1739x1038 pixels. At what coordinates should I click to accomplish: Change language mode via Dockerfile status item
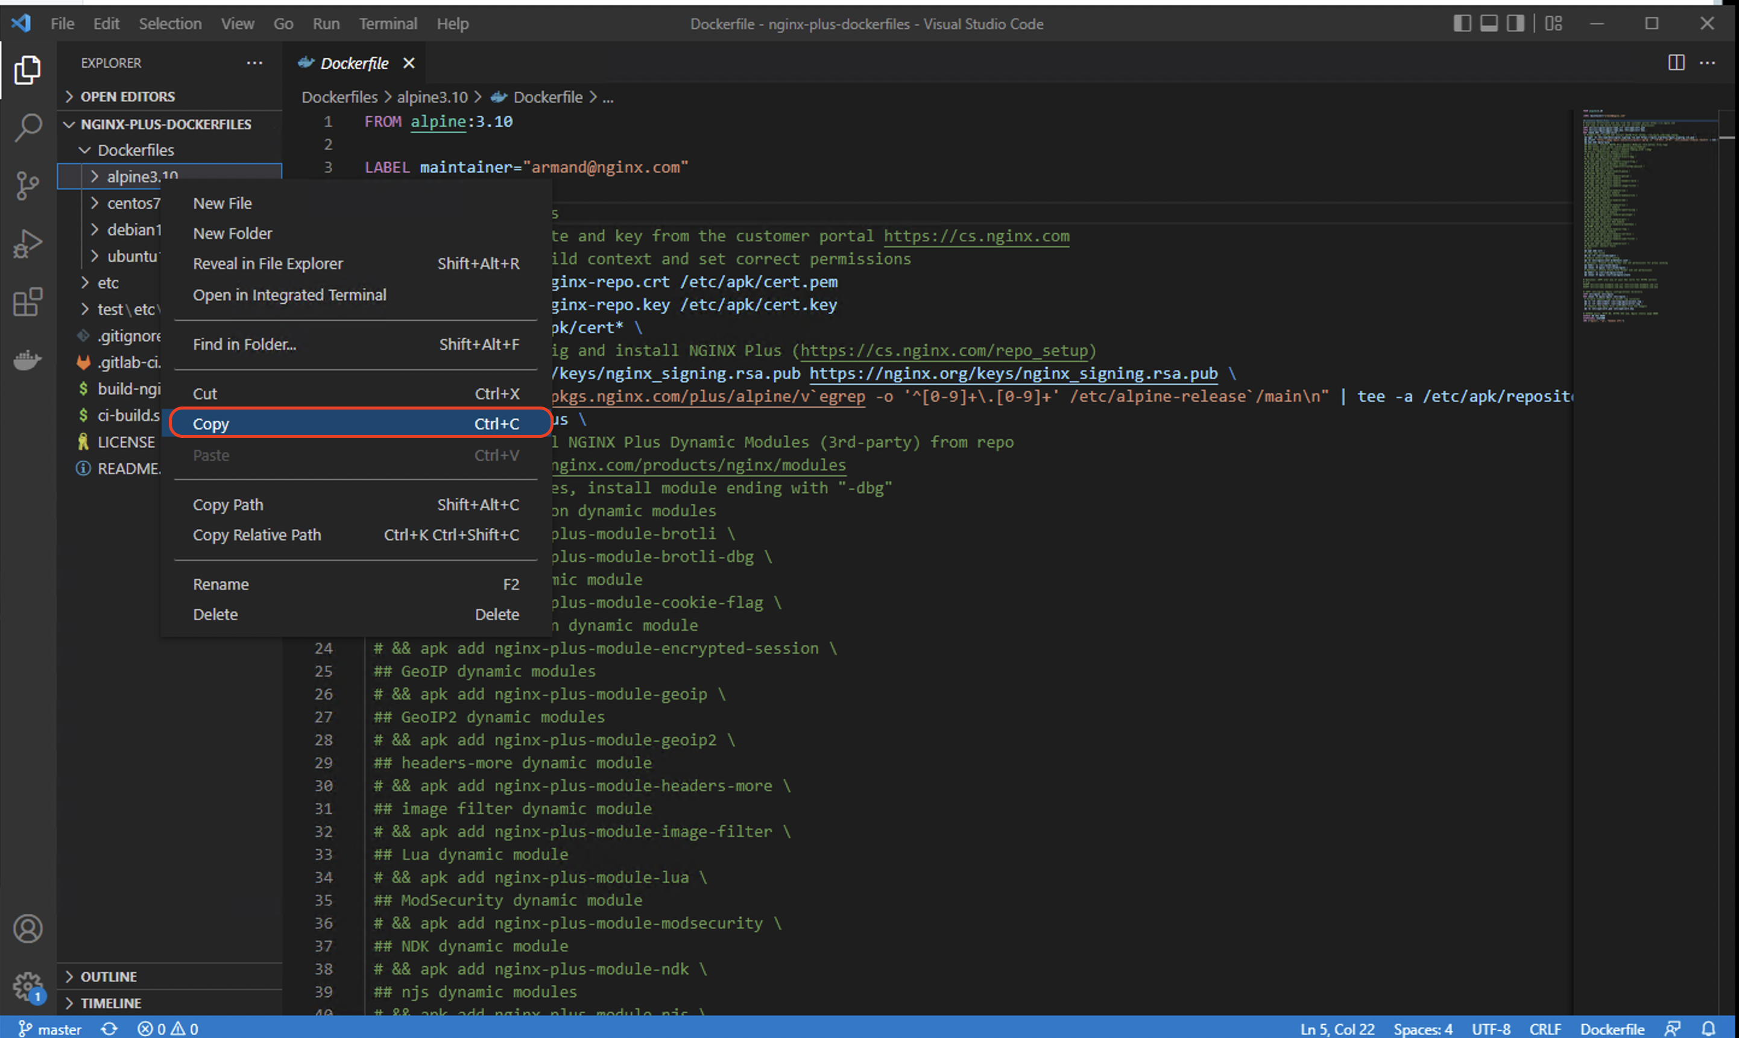pos(1612,1029)
